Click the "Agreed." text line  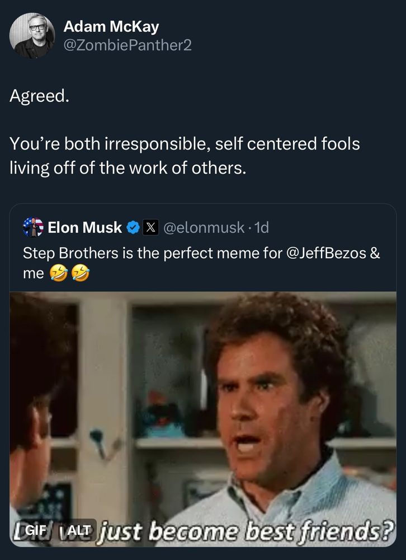coord(40,96)
